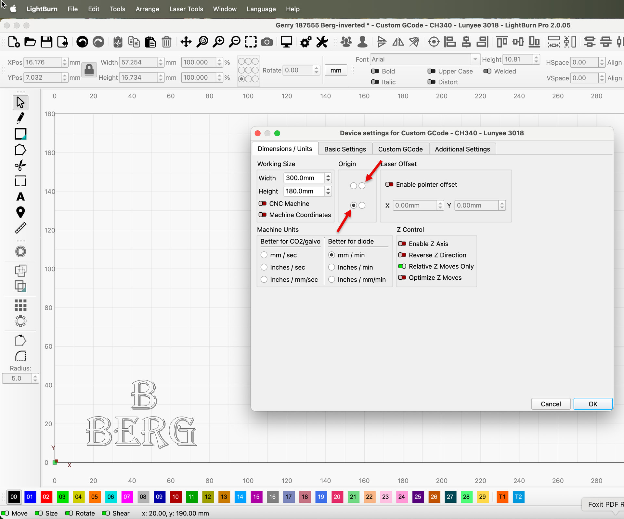Select the Draw Lines pencil tool
The image size is (624, 519).
tap(20, 118)
